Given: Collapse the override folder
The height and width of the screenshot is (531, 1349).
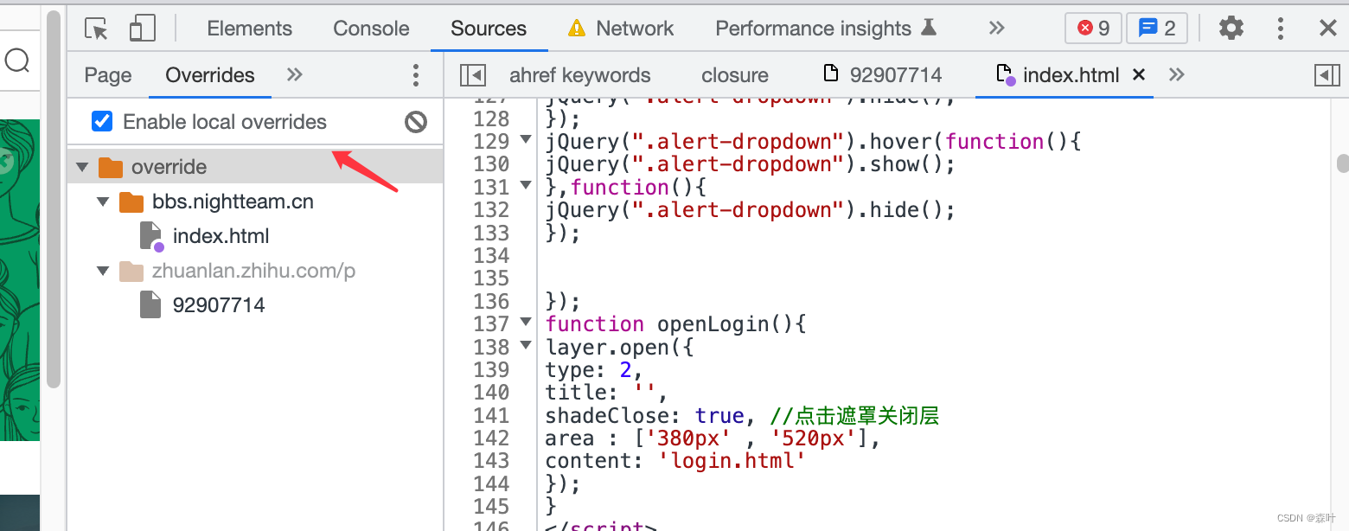Looking at the screenshot, I should pyautogui.click(x=83, y=166).
